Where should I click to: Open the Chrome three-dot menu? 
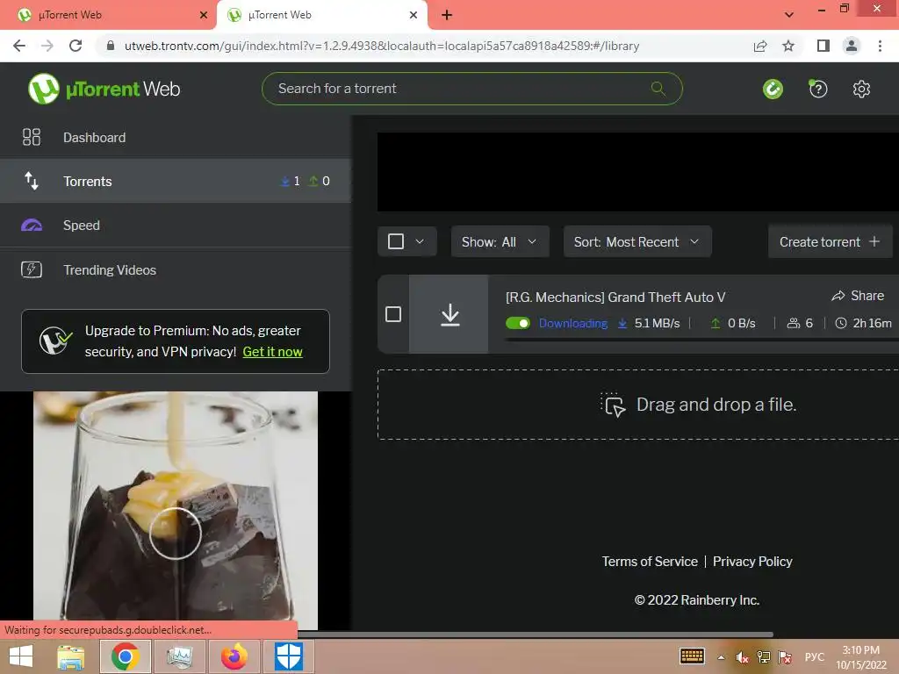(880, 46)
